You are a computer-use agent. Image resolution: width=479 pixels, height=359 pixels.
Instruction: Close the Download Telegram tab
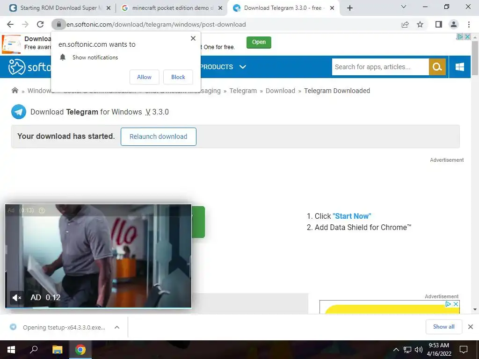point(332,8)
